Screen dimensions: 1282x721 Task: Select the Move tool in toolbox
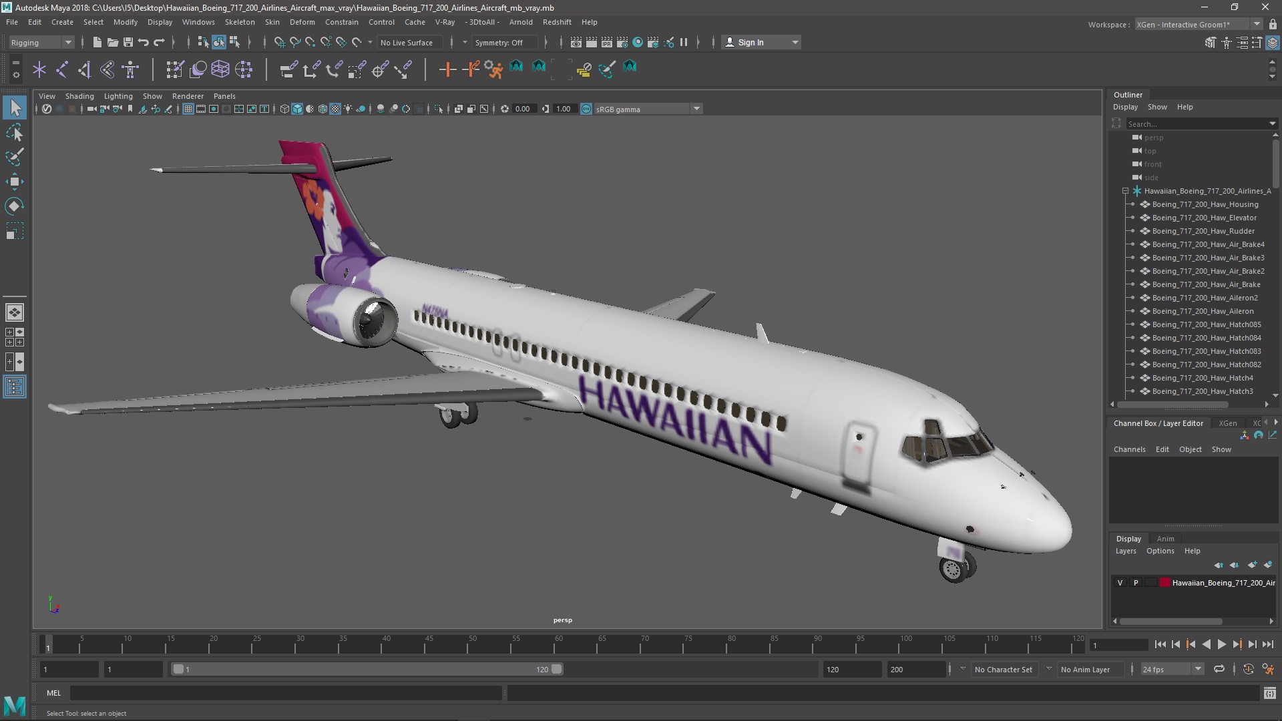tap(14, 182)
